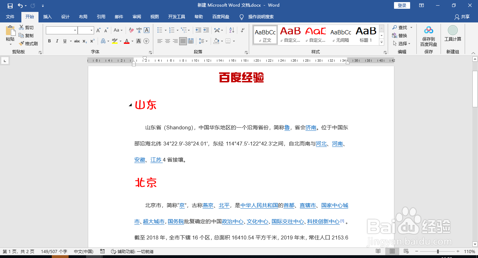Apply the 标题 1 style
Viewport: 478px width, 258px height.
[366, 34]
